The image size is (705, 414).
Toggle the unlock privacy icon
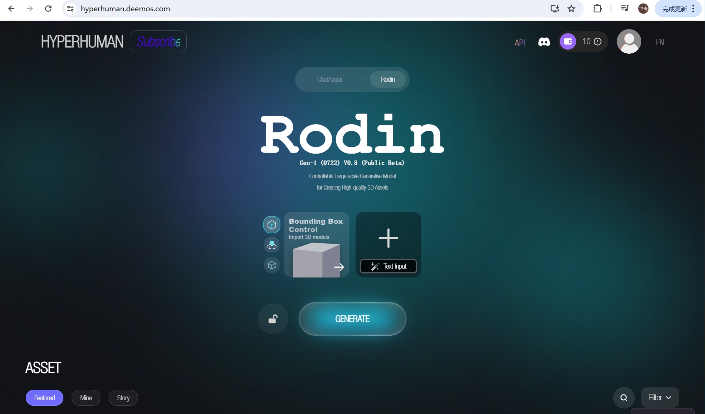coord(273,319)
